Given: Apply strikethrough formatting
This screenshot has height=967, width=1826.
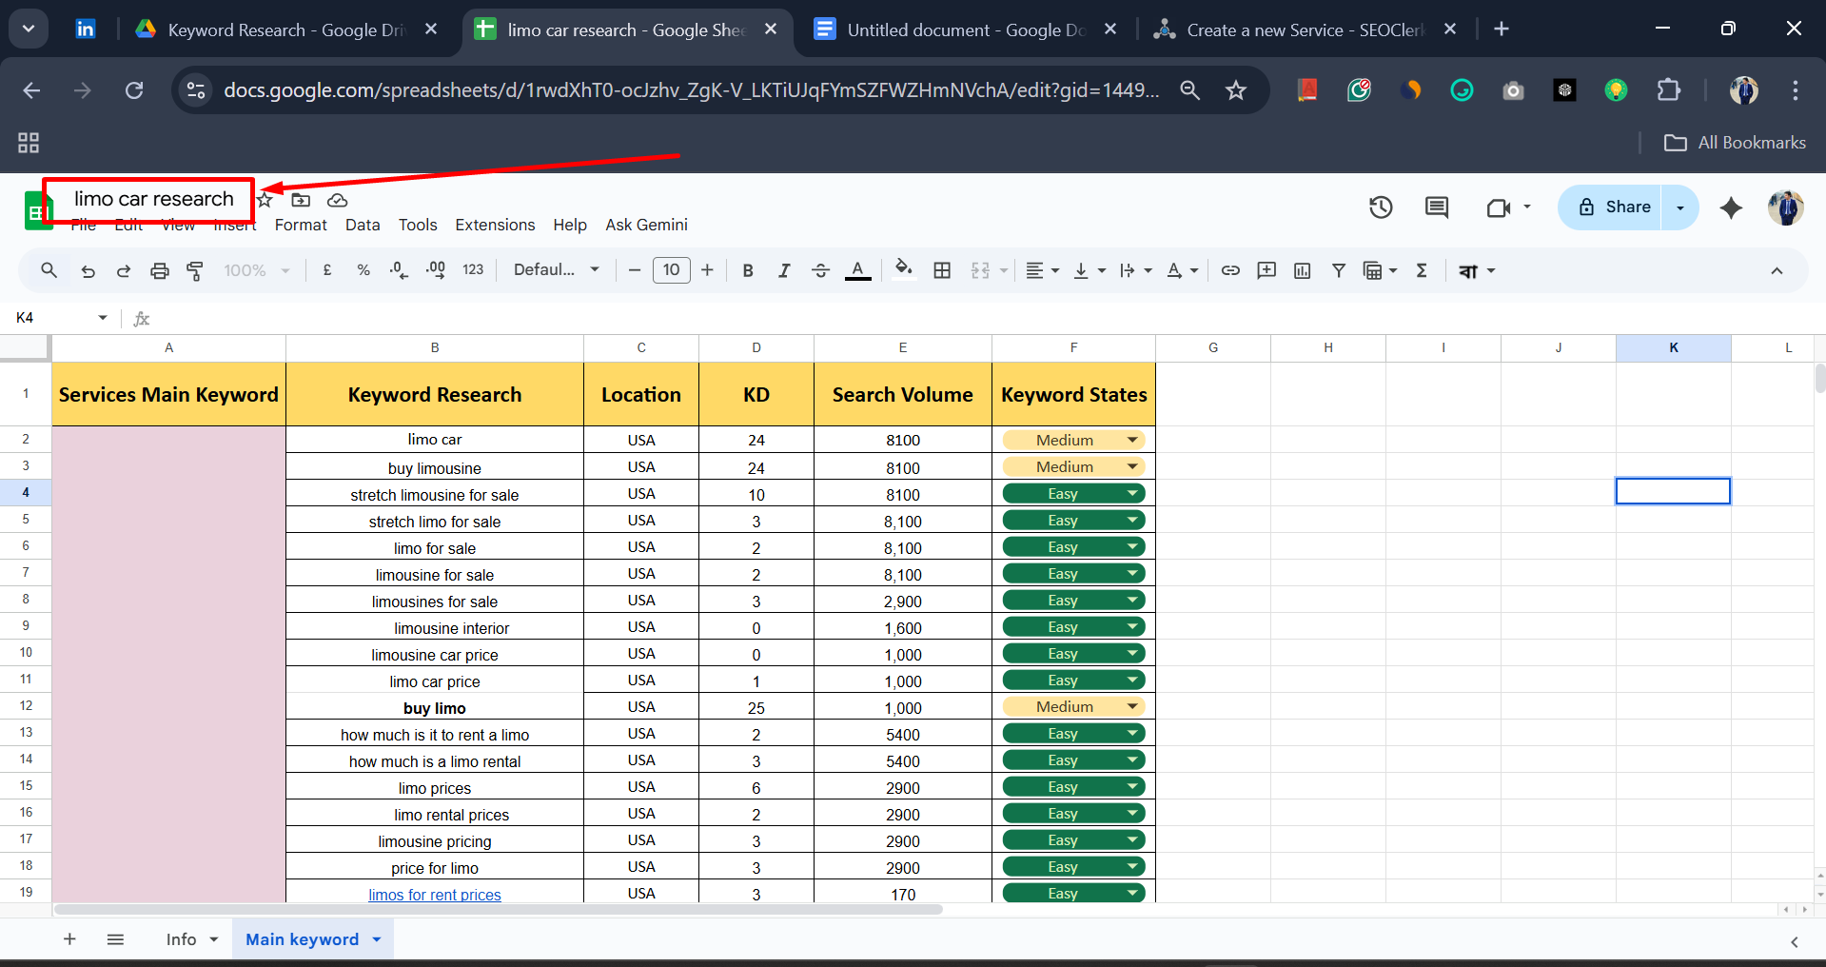Looking at the screenshot, I should 820,270.
